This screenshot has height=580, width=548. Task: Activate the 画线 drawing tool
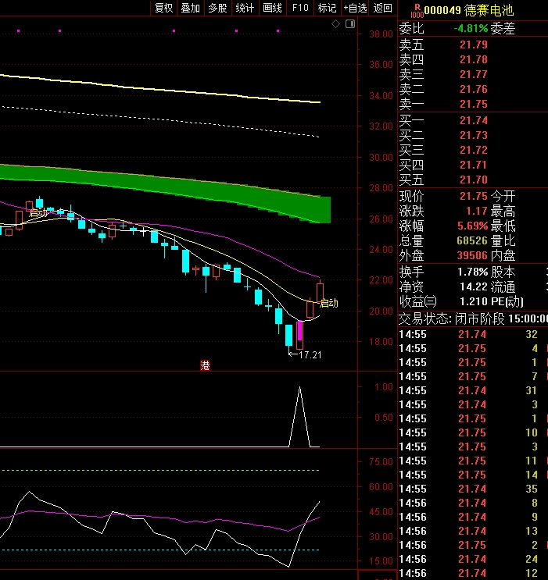tap(272, 8)
